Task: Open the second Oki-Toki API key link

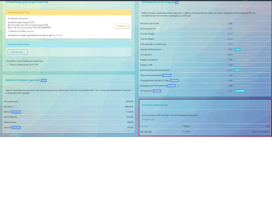Action: [x=146, y=132]
